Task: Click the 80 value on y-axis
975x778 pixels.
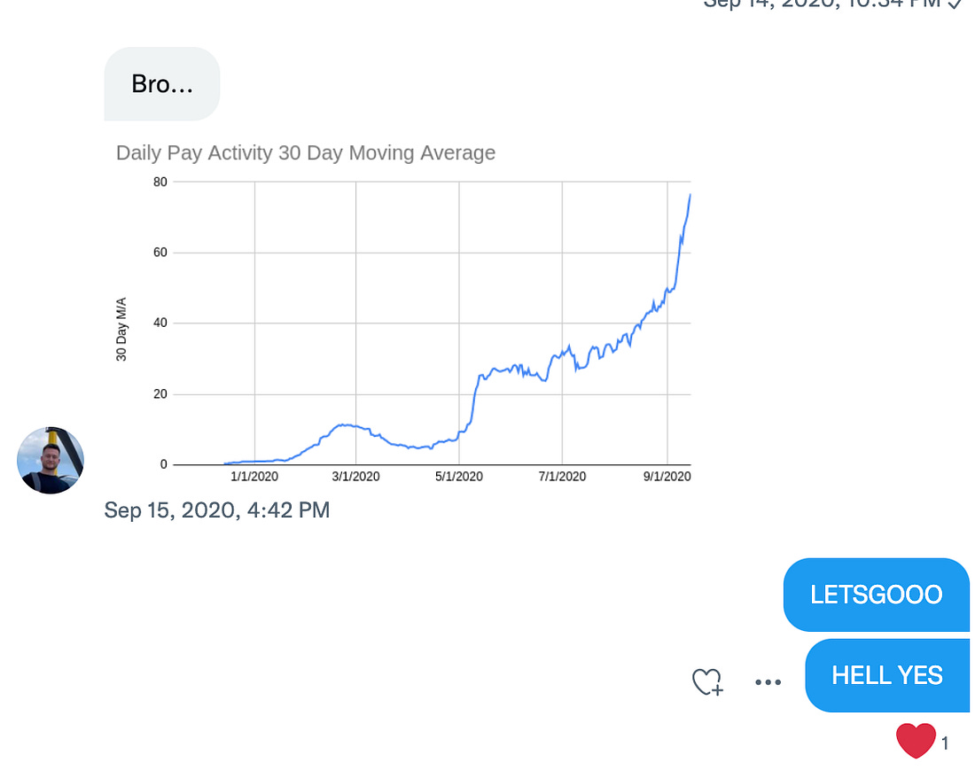Action: (160, 182)
